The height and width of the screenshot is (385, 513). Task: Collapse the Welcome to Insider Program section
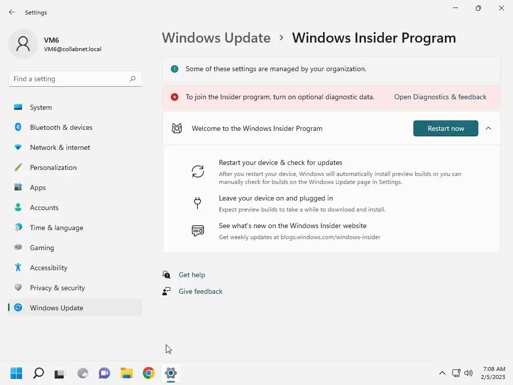point(488,128)
